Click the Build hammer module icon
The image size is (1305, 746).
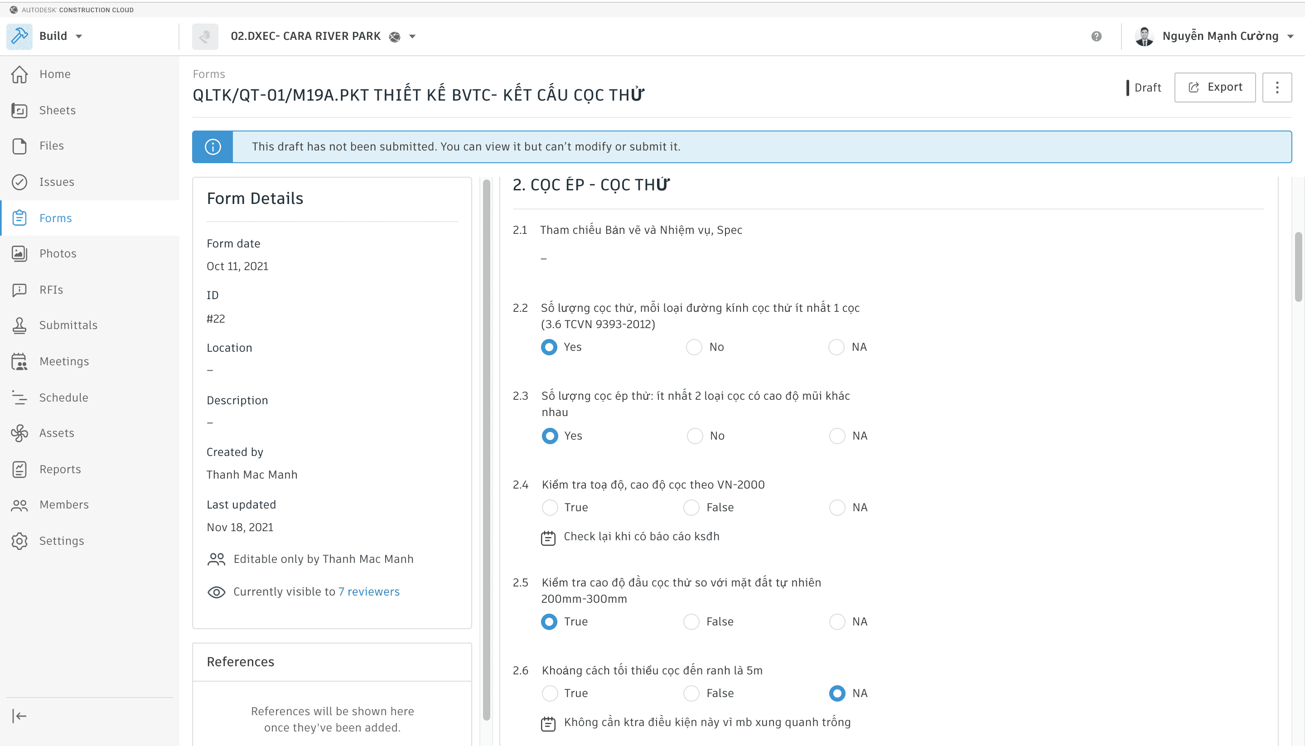click(x=19, y=36)
